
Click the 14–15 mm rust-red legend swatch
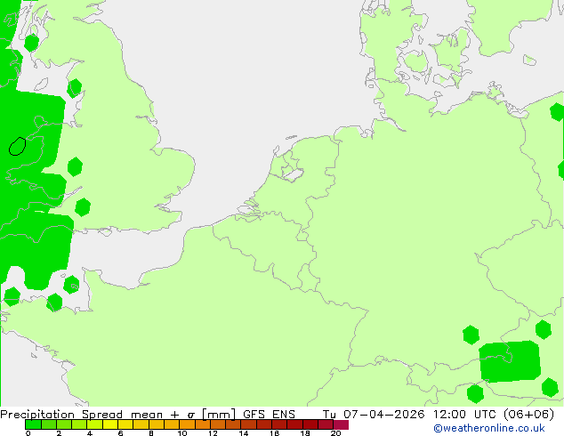248,424
